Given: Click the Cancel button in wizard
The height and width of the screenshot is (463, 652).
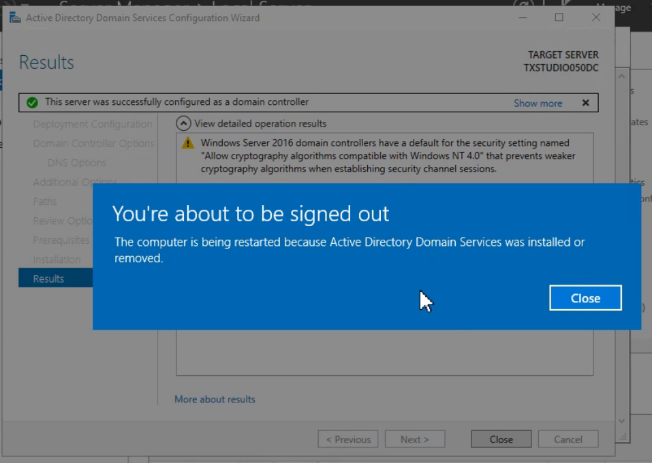Looking at the screenshot, I should coord(568,439).
